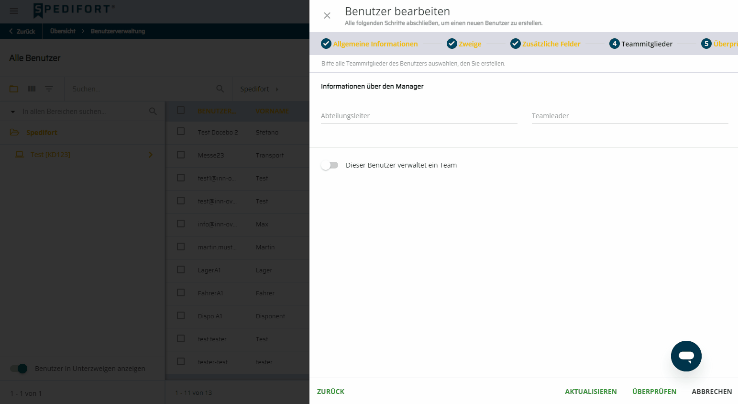Open the Spedifort branch selector arrow
Screen dimensions: 738x404
pyautogui.click(x=277, y=89)
